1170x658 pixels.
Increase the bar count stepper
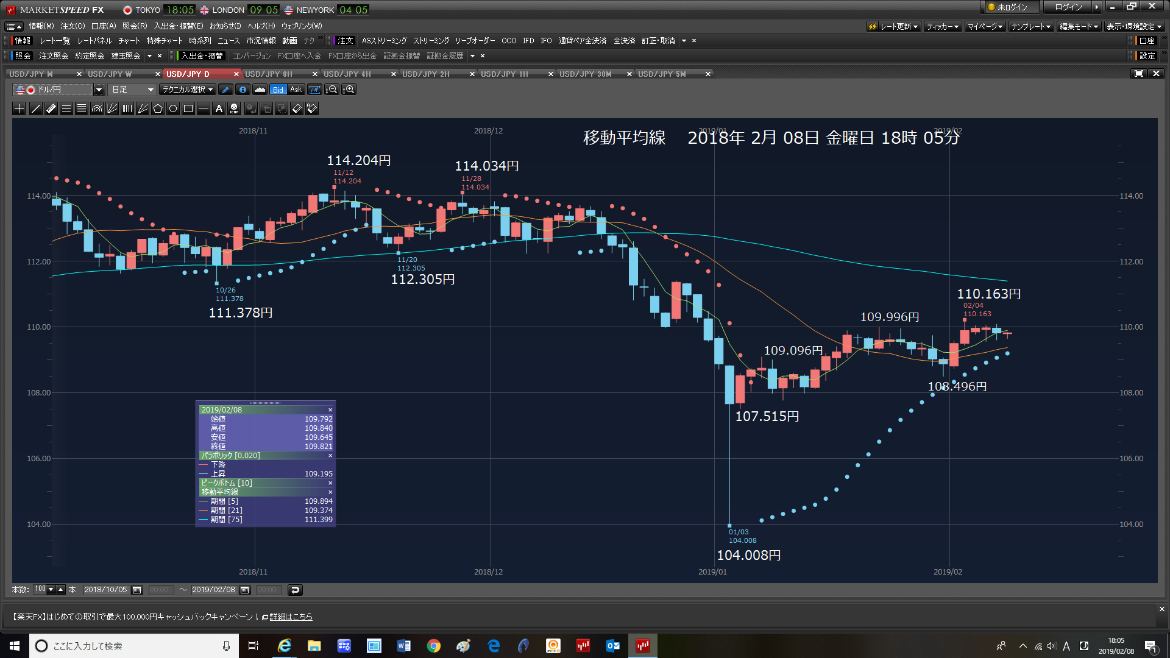[61, 590]
